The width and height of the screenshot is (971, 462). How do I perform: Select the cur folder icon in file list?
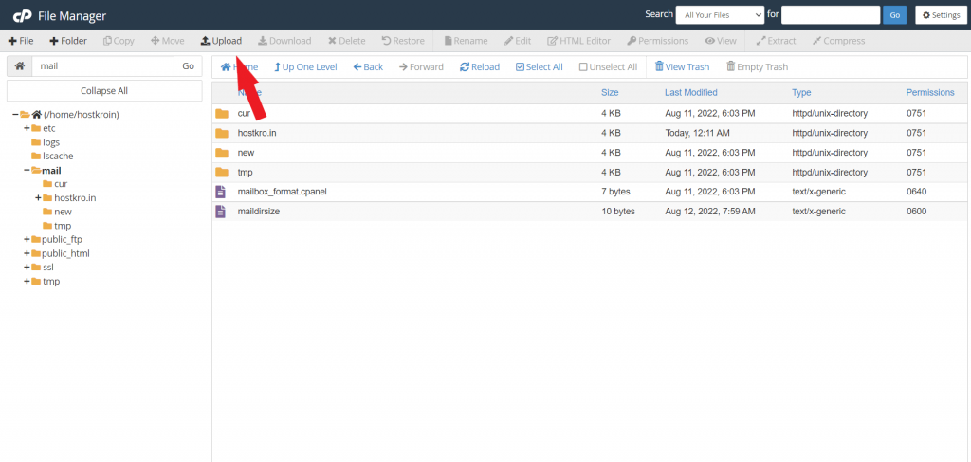coord(222,113)
